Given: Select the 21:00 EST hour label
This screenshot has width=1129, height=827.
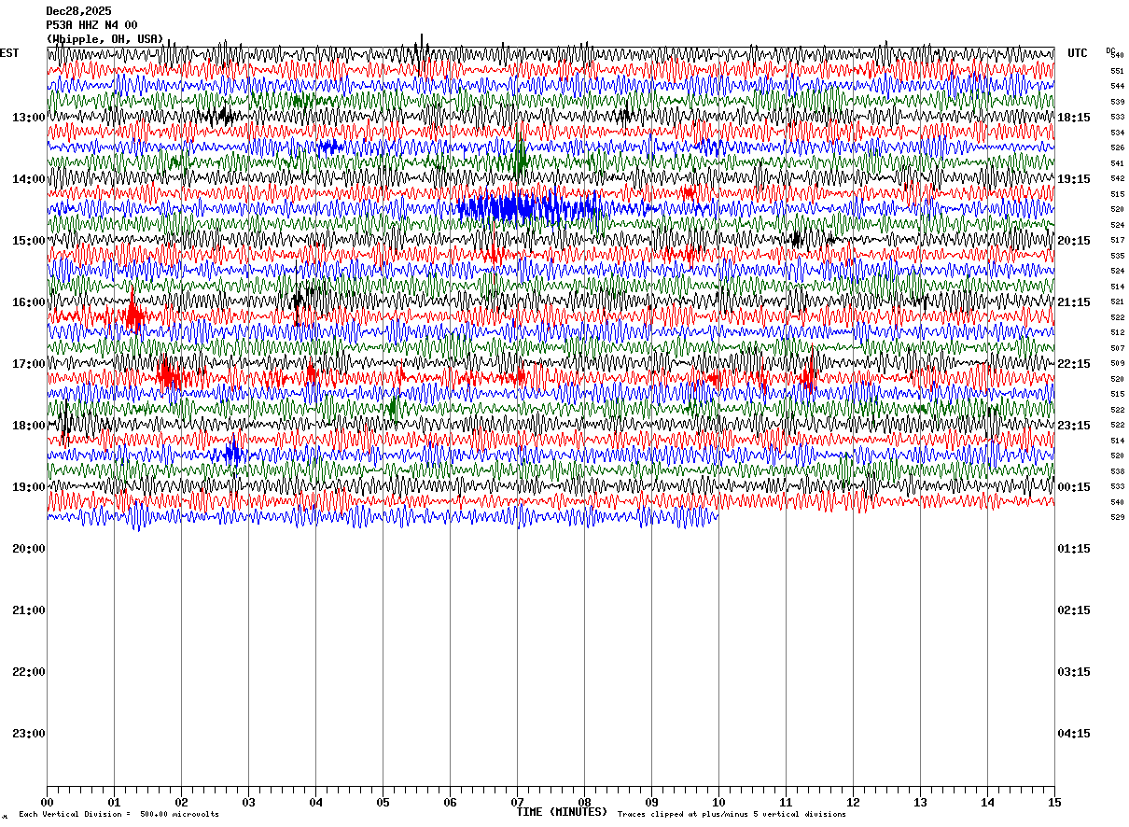Looking at the screenshot, I should (29, 610).
